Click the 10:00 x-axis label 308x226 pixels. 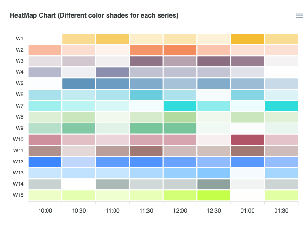(x=45, y=210)
